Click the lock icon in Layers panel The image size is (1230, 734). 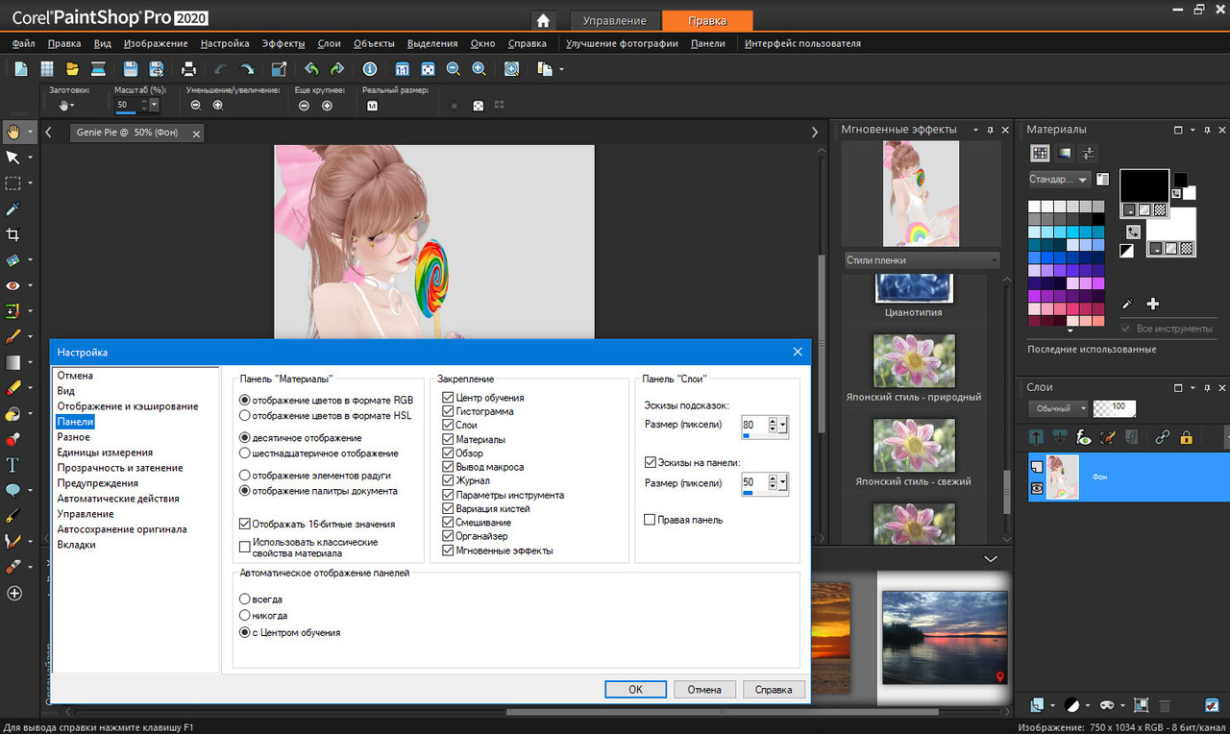1186,437
